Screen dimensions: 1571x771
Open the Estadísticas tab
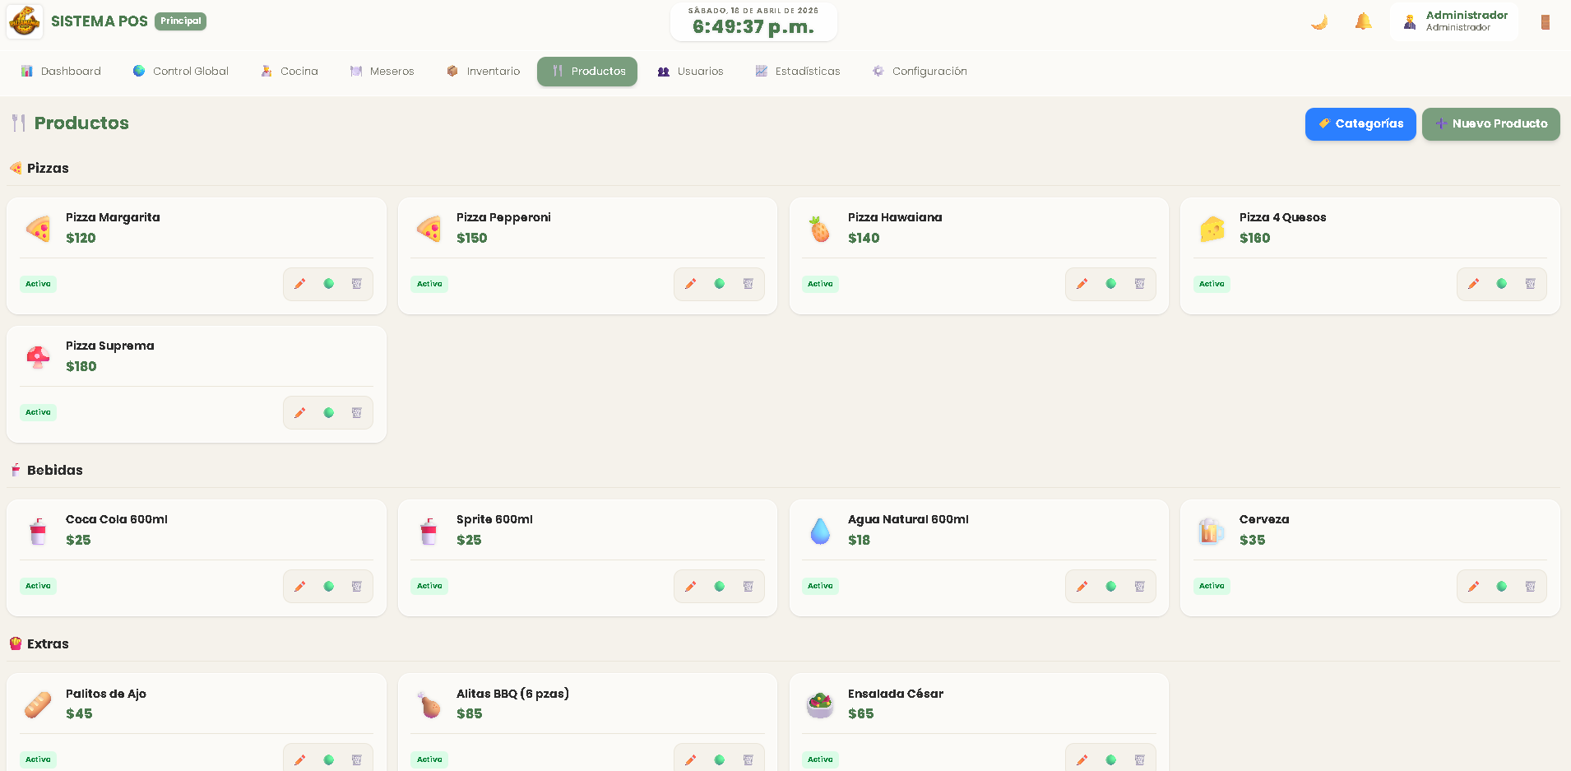point(798,72)
